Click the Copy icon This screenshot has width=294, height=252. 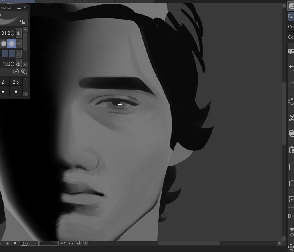pos(291,134)
